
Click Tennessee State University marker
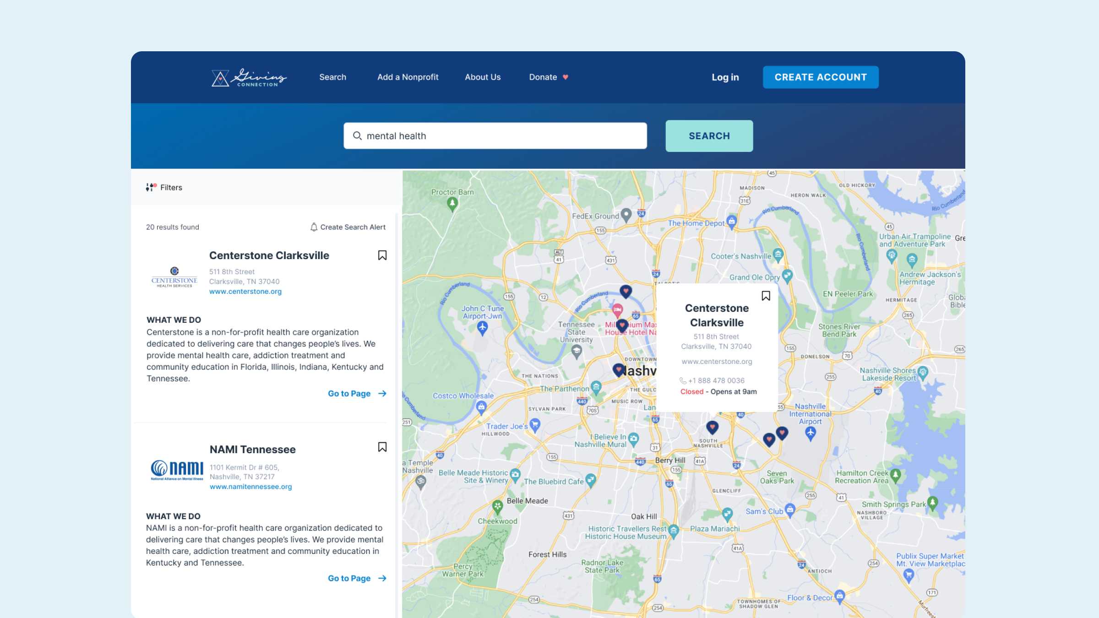577,352
